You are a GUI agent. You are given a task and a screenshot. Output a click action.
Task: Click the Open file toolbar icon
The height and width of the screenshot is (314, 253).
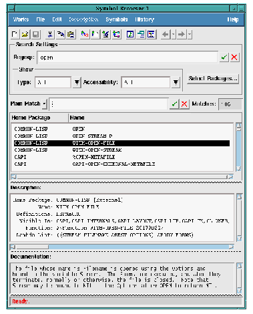coord(25,34)
